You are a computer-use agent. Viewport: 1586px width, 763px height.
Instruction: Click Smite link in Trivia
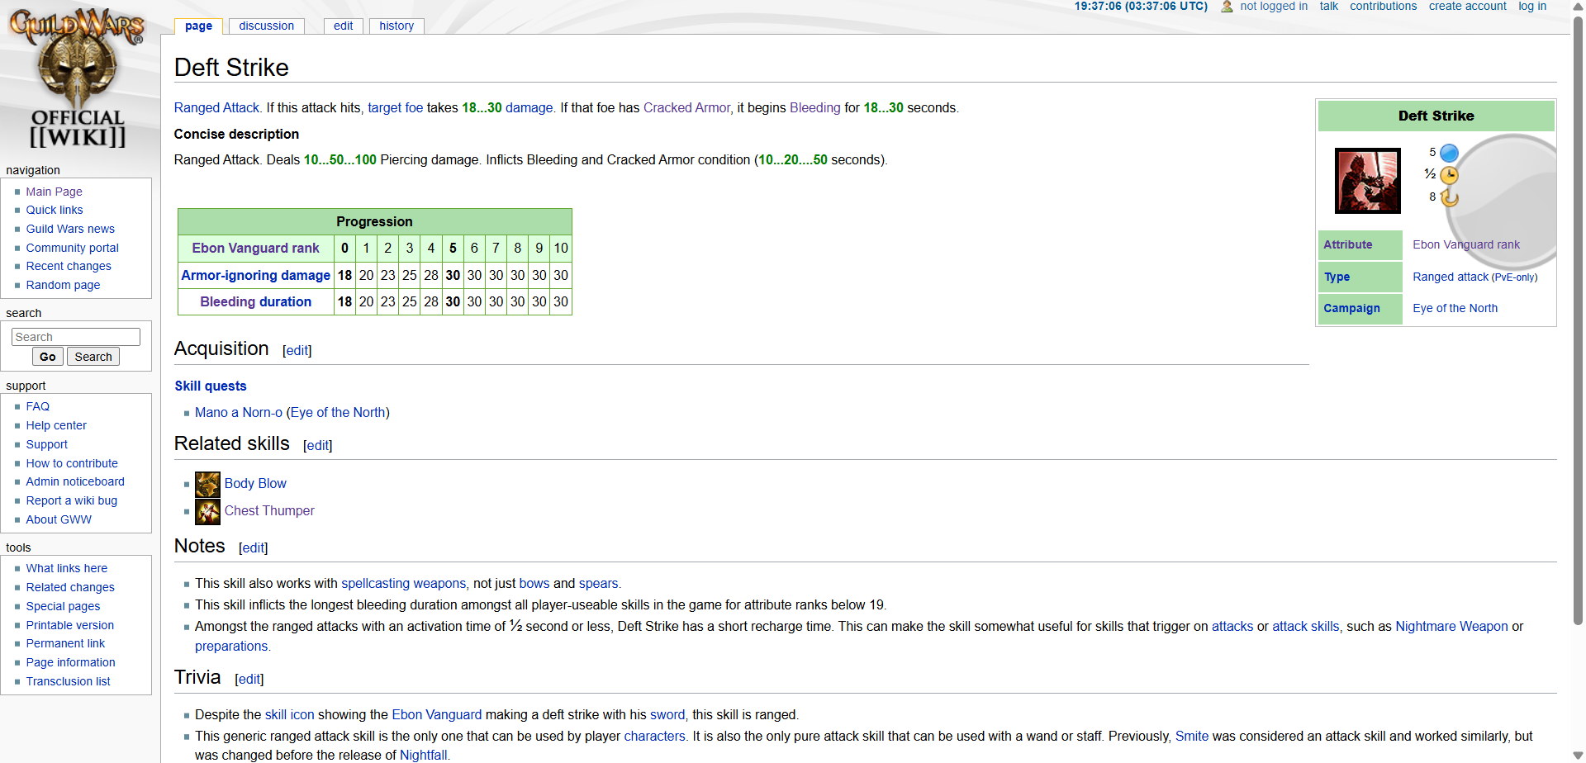tap(1191, 736)
